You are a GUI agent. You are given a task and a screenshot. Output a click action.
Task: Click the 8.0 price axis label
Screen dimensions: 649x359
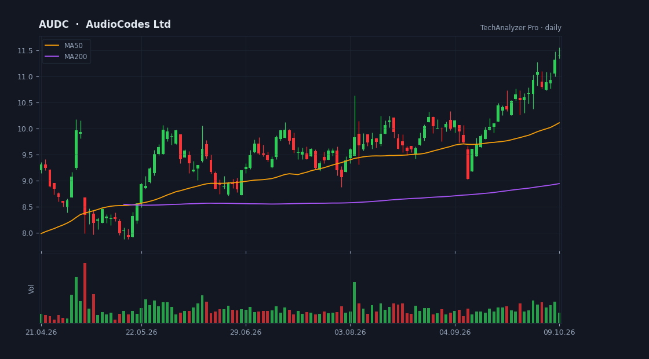pos(27,233)
